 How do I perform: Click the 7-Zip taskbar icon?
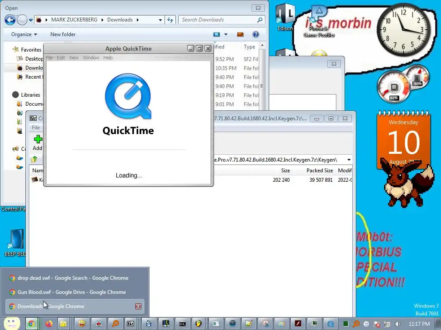130,324
